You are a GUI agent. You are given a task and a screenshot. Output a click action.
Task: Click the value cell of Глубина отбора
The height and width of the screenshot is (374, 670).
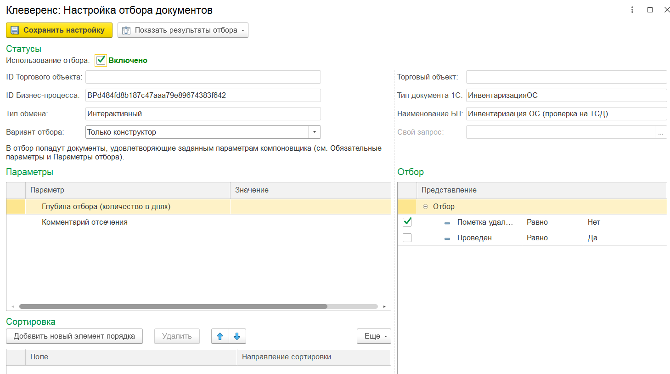pos(310,207)
